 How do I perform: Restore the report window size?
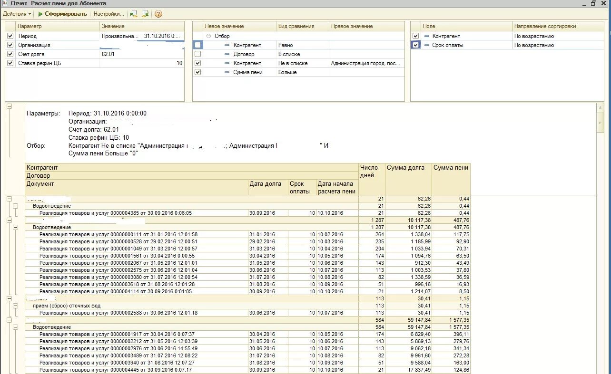coord(593,3)
